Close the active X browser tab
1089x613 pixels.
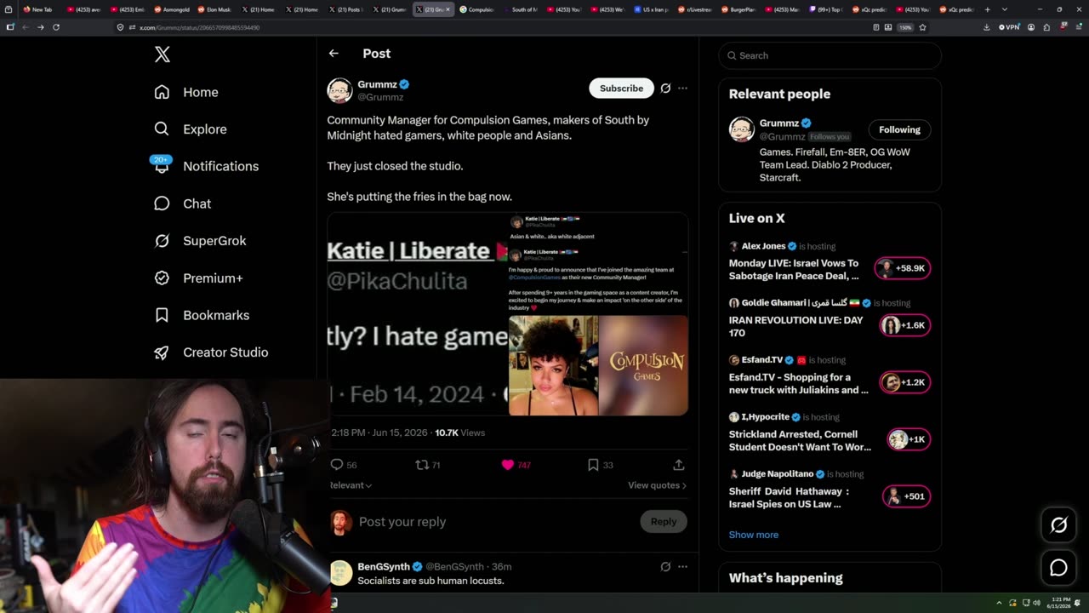(x=448, y=9)
